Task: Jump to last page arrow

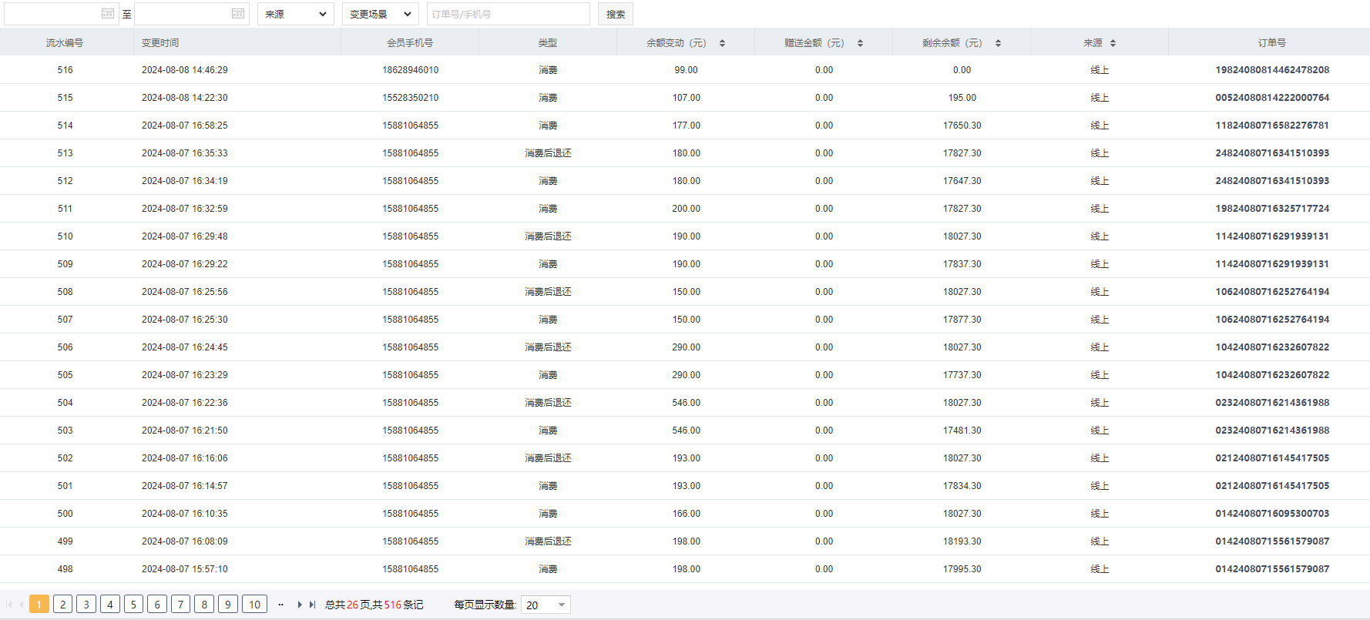Action: pos(312,605)
